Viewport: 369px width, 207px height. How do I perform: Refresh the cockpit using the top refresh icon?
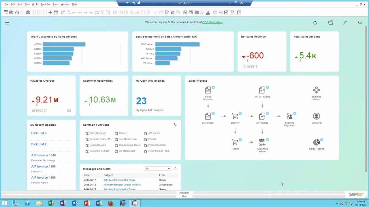coord(315,22)
